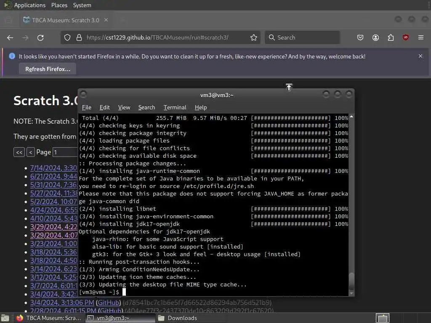The image size is (431, 323).
Task: Click the Firefox Search box
Action: point(302,37)
